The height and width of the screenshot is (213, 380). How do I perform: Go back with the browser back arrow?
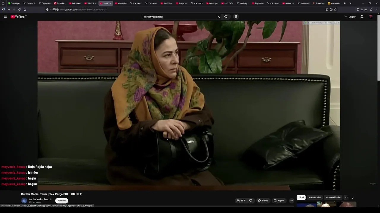click(9, 9)
